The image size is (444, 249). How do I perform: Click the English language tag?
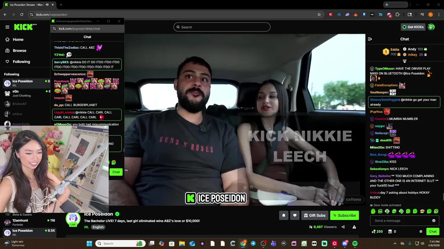click(x=98, y=227)
